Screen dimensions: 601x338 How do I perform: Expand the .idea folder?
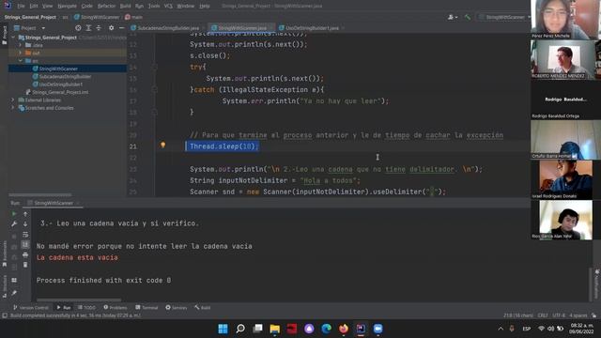(x=21, y=45)
